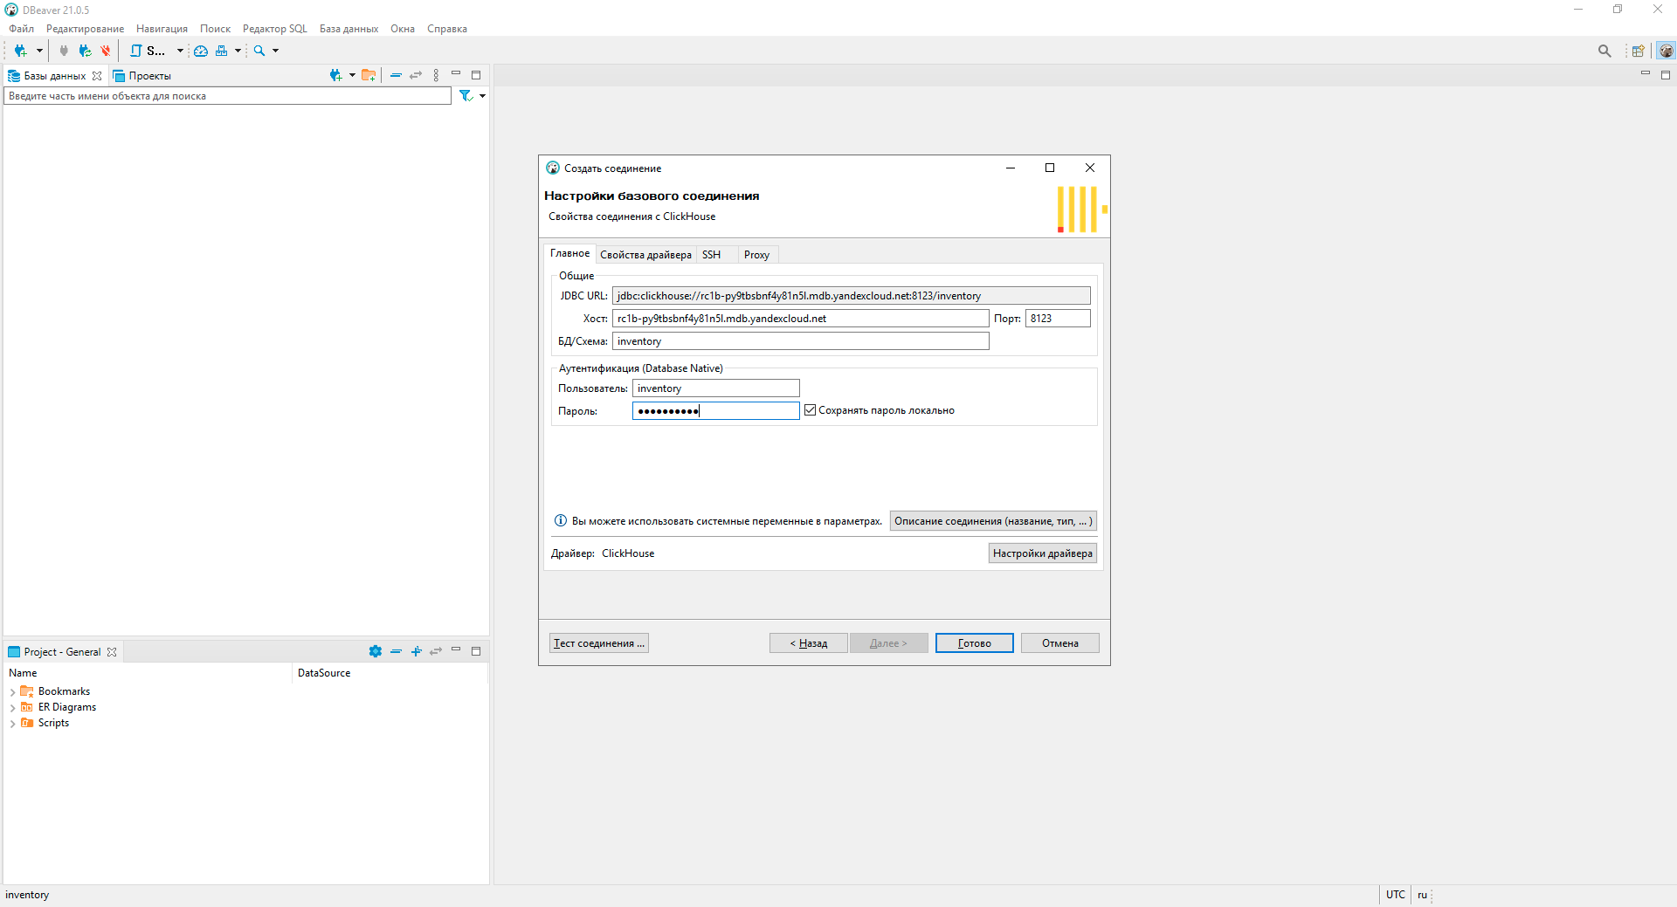1677x907 pixels.
Task: Click Настройки драйвера button
Action: [1042, 553]
